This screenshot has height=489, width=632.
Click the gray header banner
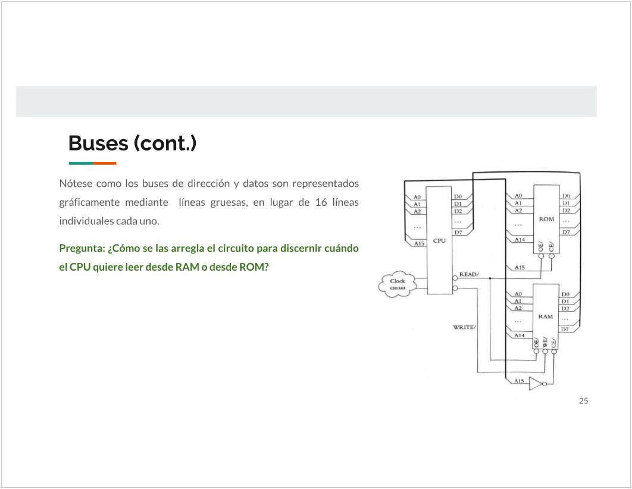coord(306,101)
